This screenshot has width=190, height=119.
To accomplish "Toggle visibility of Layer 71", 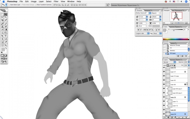I will pos(164,102).
